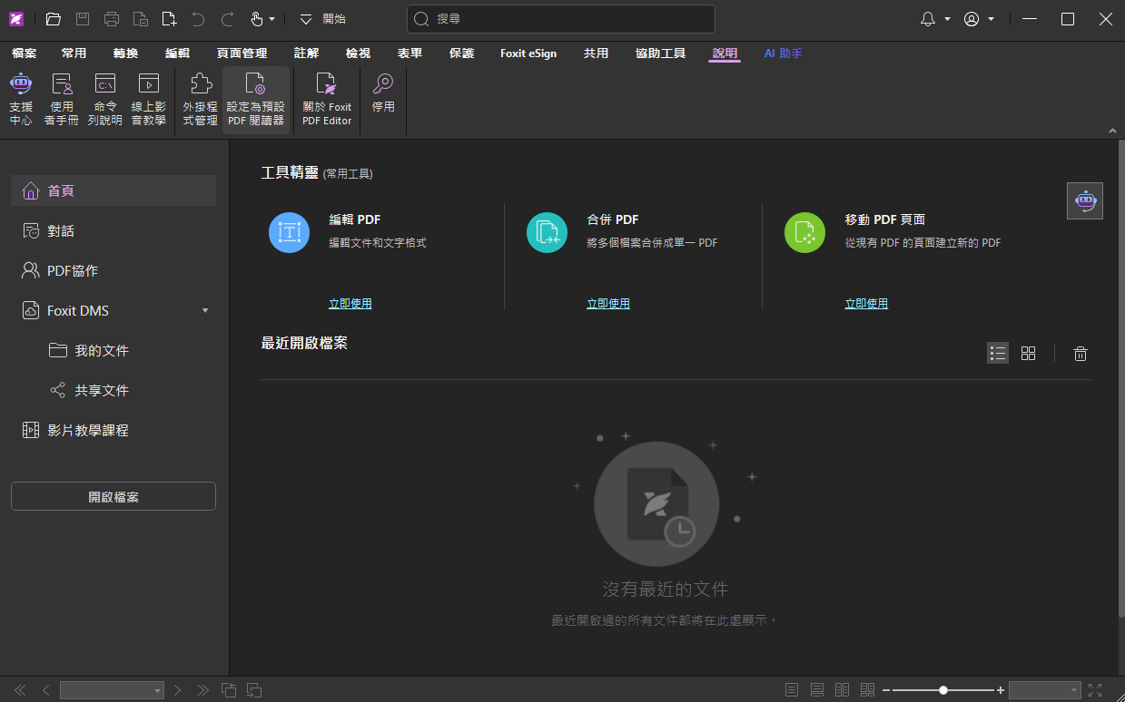Switch to the 保護 tab
This screenshot has width=1125, height=702.
(461, 54)
